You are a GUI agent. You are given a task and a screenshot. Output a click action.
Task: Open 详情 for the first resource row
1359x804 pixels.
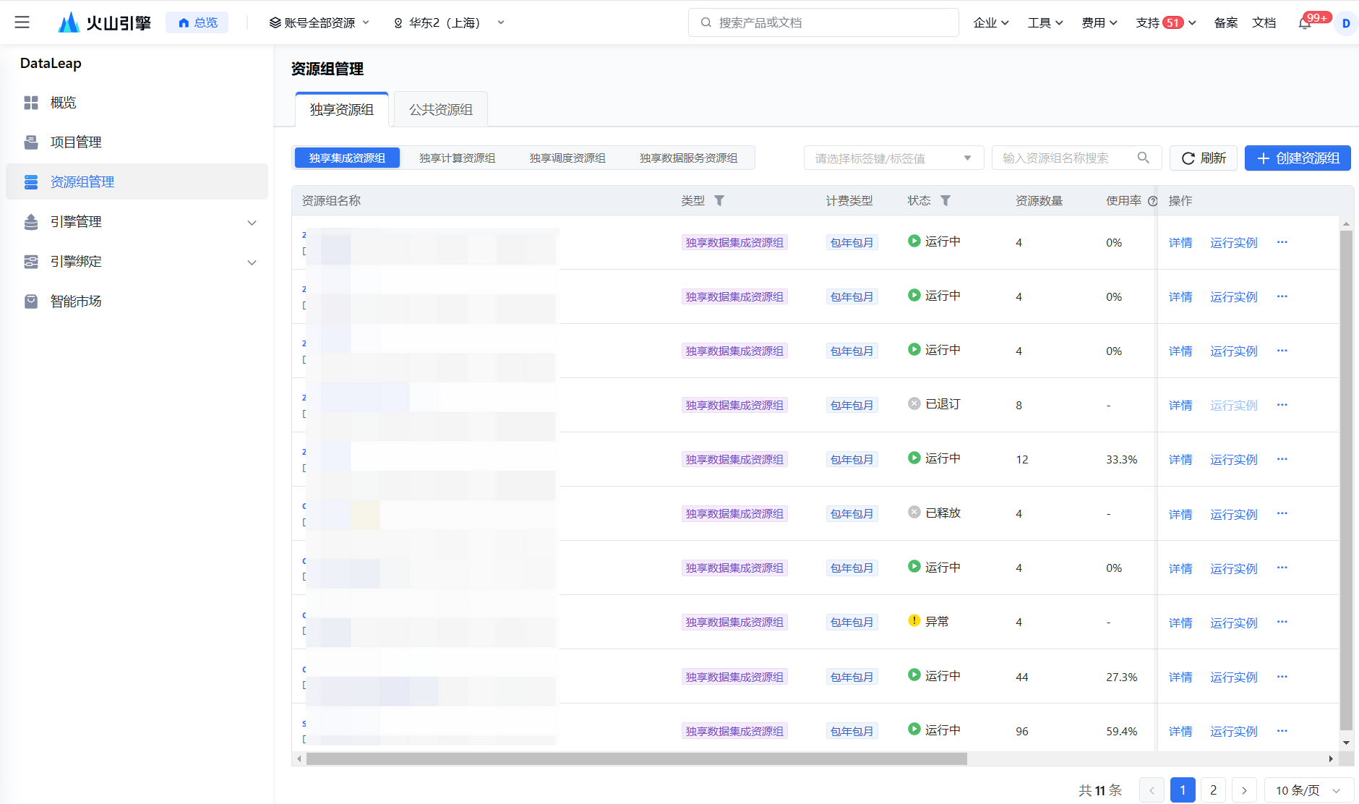1180,243
